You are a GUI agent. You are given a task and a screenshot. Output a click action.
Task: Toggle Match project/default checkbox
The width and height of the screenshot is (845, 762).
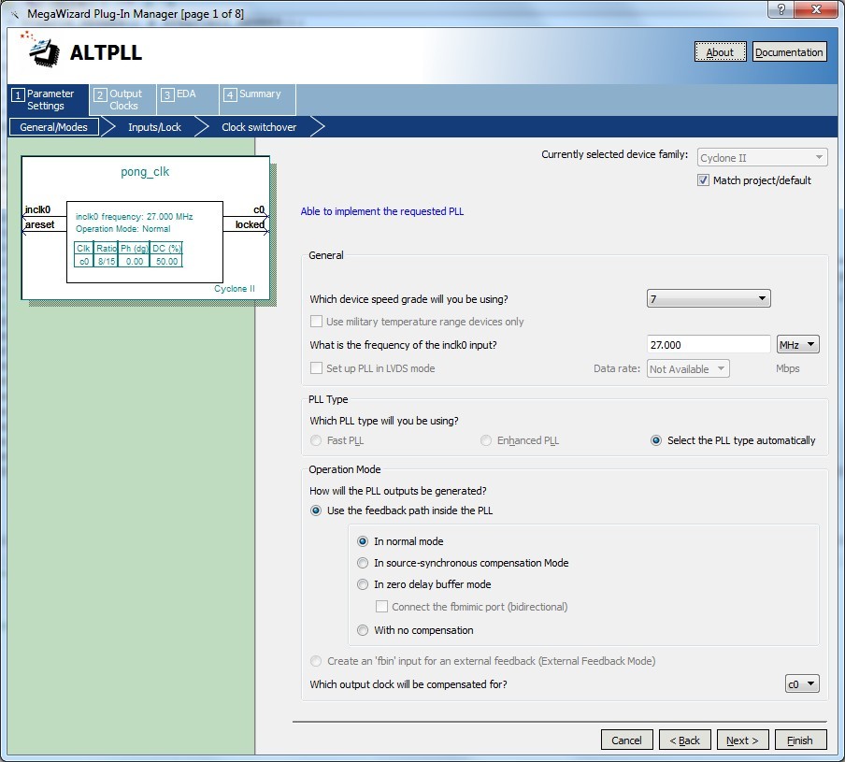point(703,180)
